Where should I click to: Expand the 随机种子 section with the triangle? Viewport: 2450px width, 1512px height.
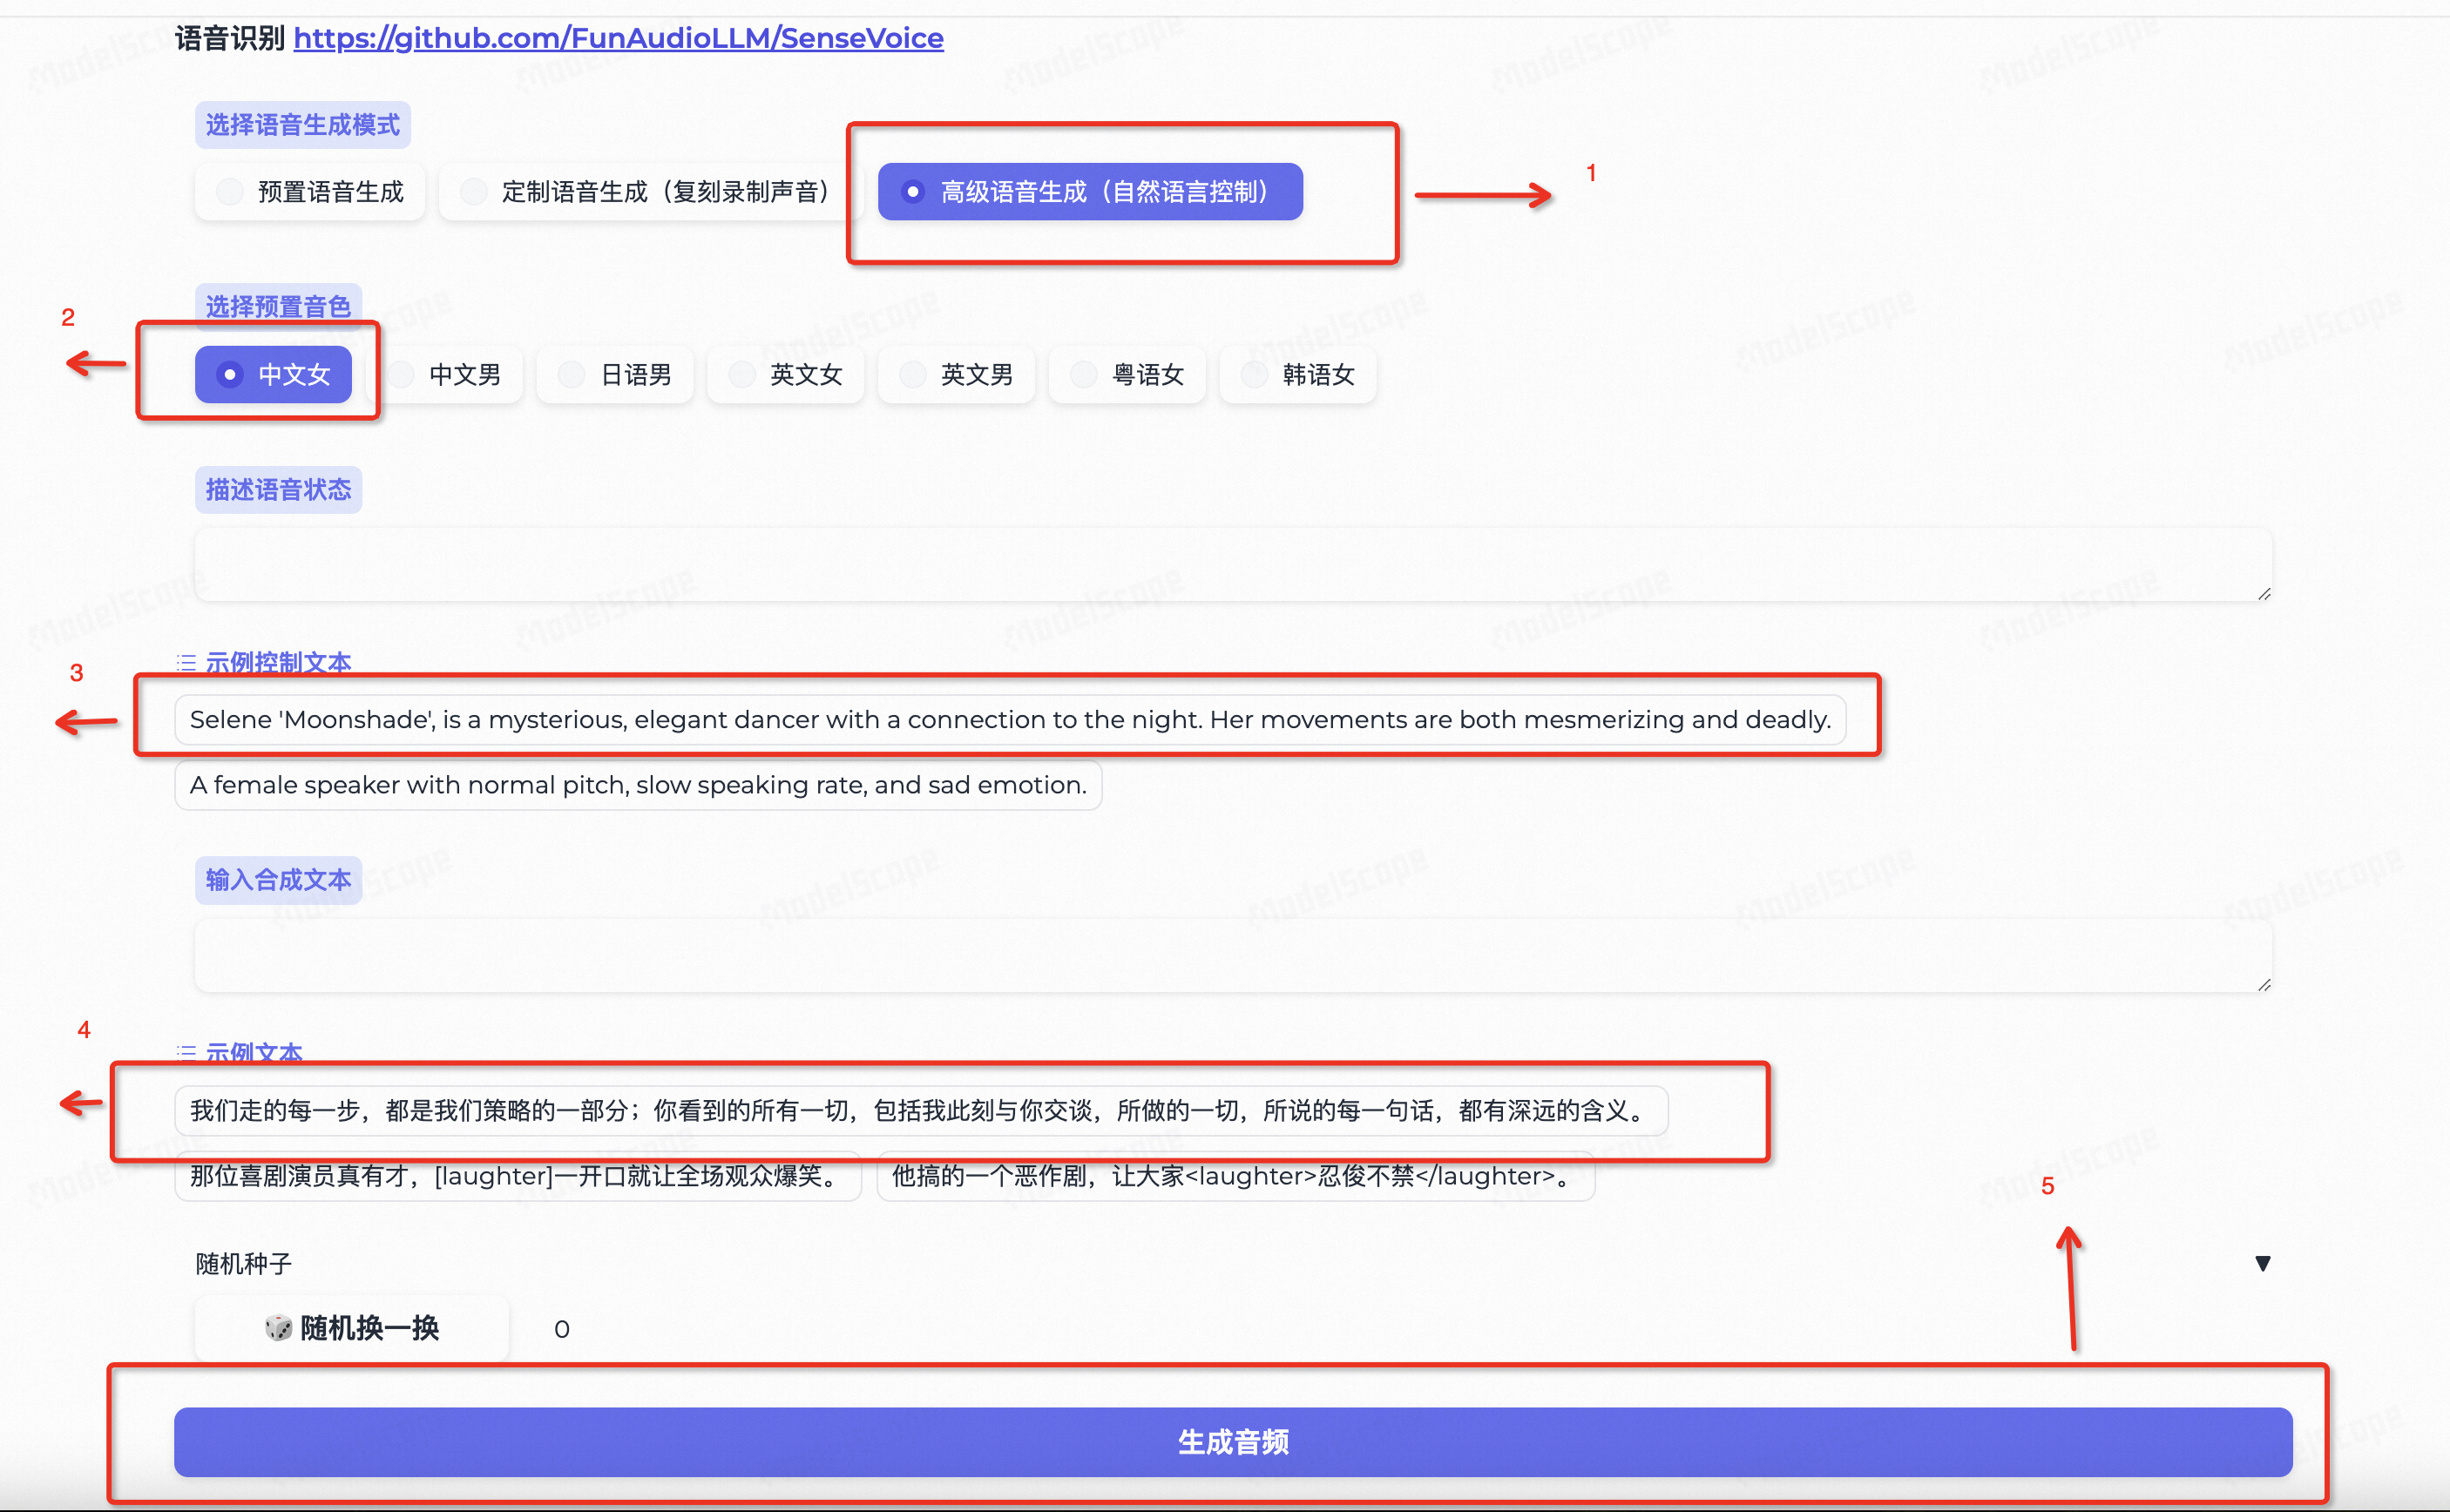coord(2263,1263)
